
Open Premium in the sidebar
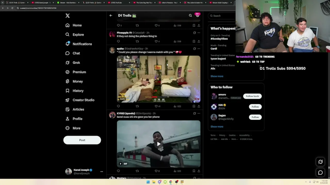(x=76, y=72)
